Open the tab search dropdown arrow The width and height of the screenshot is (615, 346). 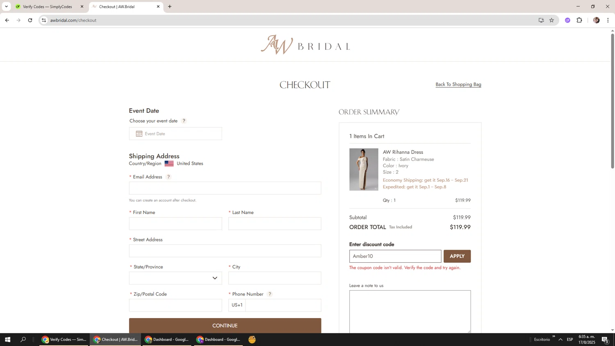[x=6, y=7]
